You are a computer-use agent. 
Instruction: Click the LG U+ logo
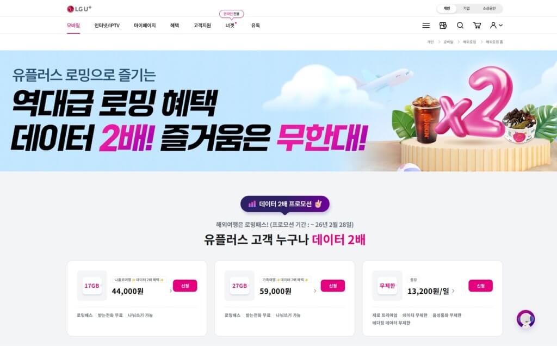79,9
